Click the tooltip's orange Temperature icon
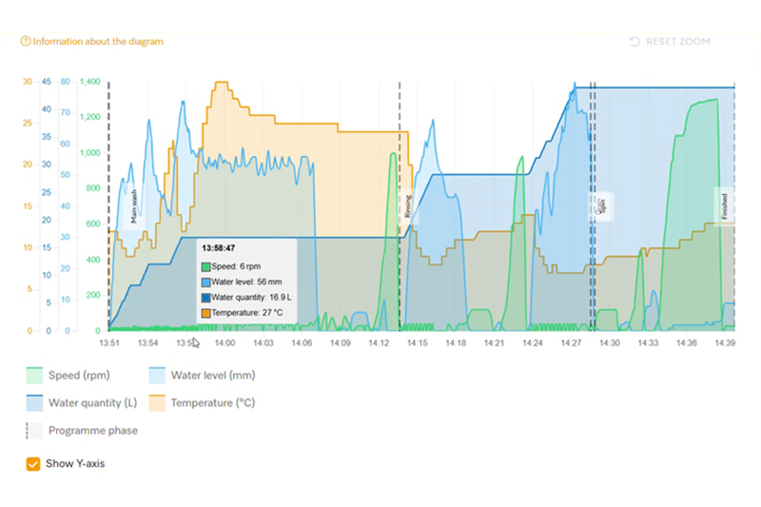The height and width of the screenshot is (507, 761). point(206,312)
